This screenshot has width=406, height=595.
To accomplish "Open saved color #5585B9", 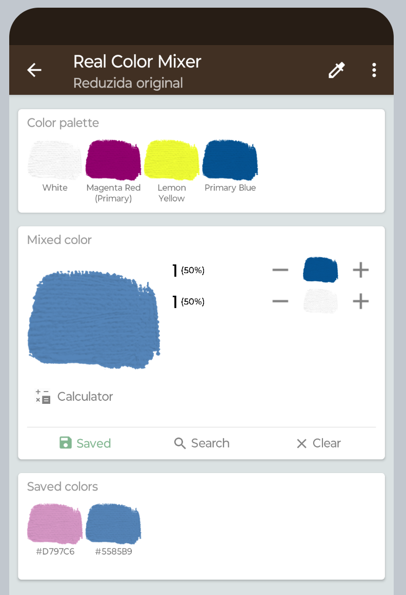I will 113,523.
